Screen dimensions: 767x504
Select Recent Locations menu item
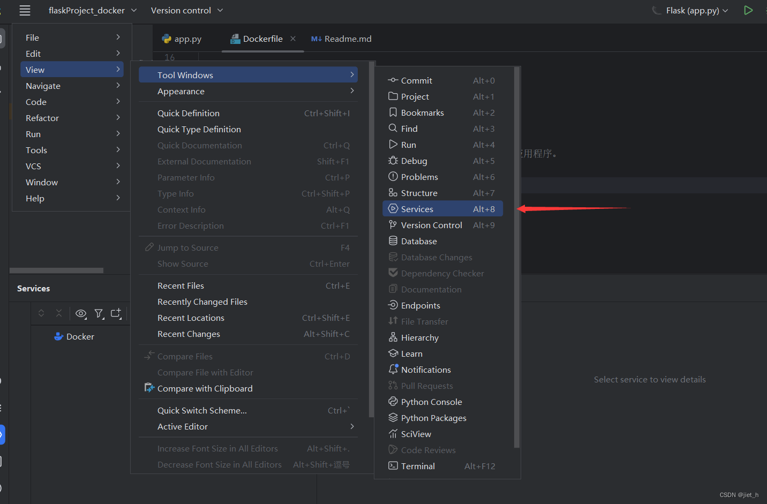tap(248, 318)
